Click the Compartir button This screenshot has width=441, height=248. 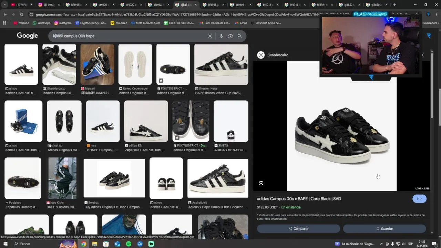click(x=298, y=229)
